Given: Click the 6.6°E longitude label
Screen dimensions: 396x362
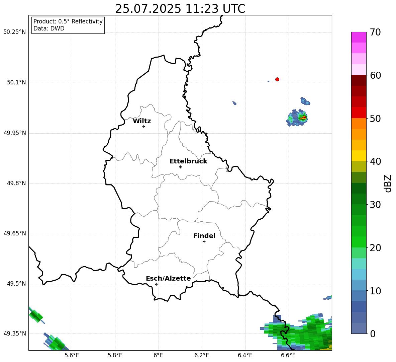Looking at the screenshot, I should pos(288,355).
